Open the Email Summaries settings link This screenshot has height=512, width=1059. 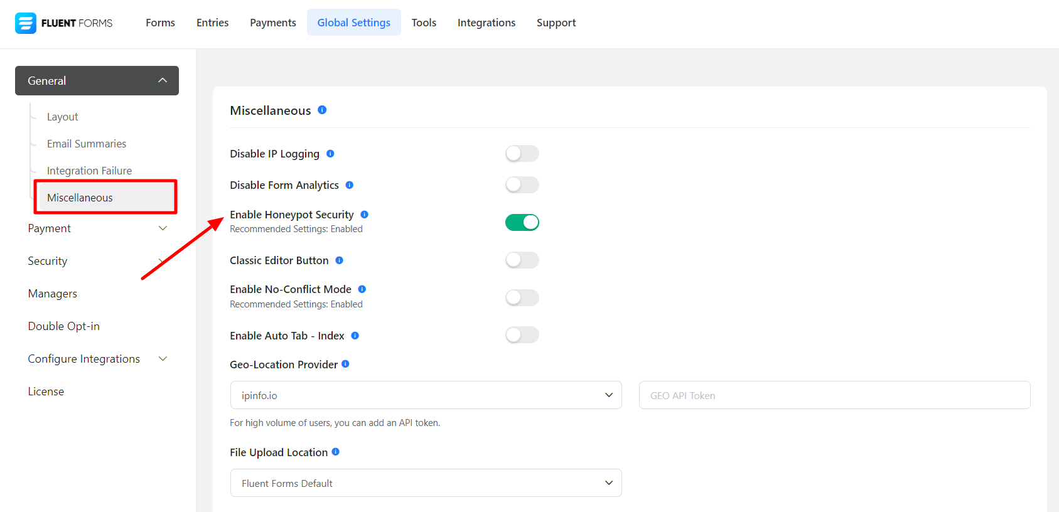[87, 144]
